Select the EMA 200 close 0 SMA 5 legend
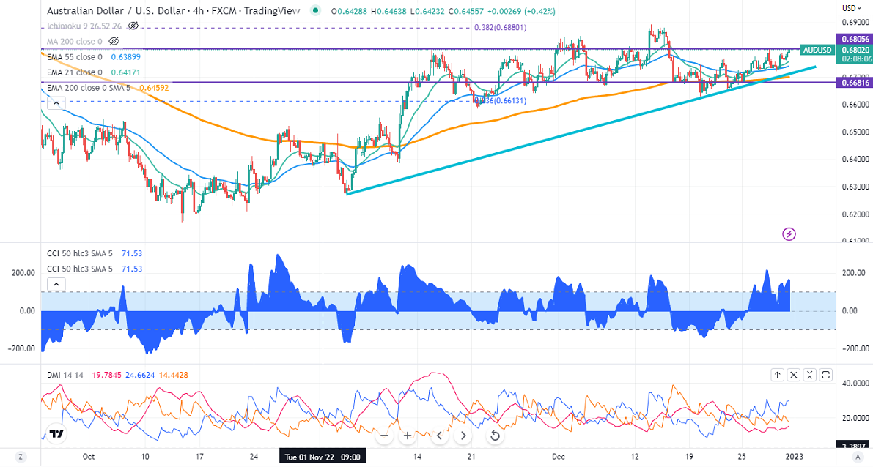The width and height of the screenshot is (873, 467). [x=89, y=88]
